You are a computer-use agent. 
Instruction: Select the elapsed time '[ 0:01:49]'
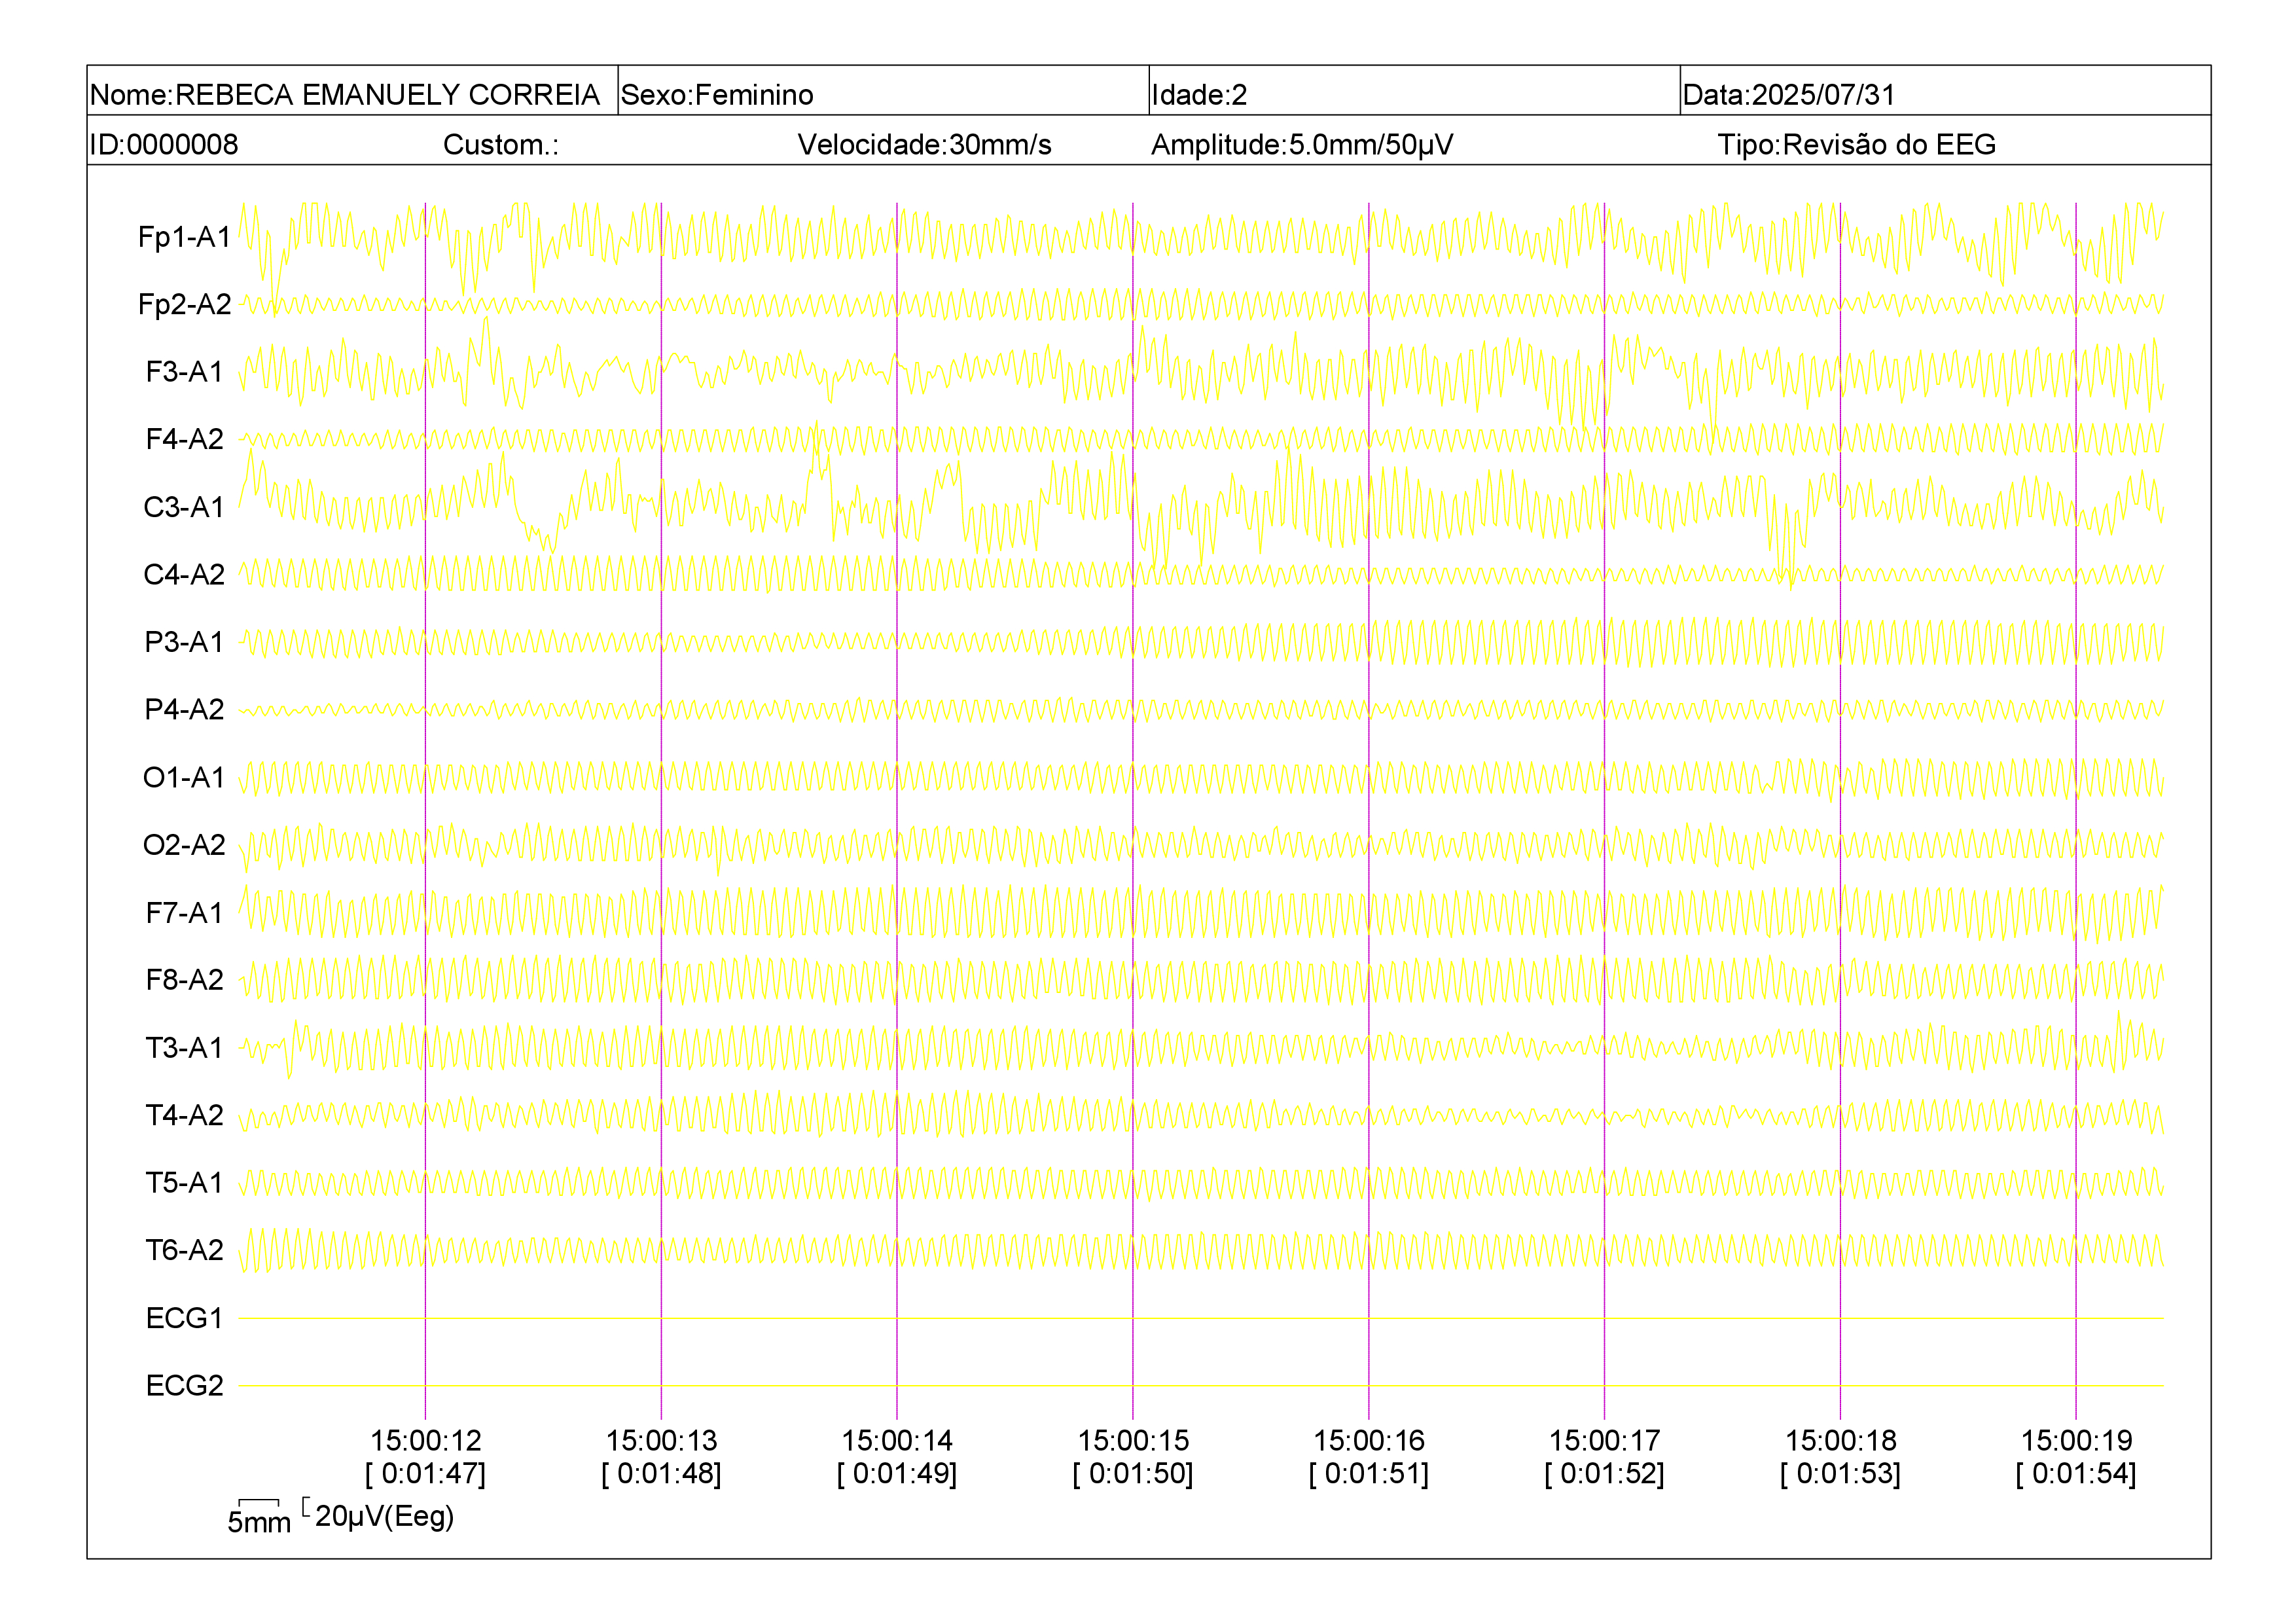(897, 1474)
